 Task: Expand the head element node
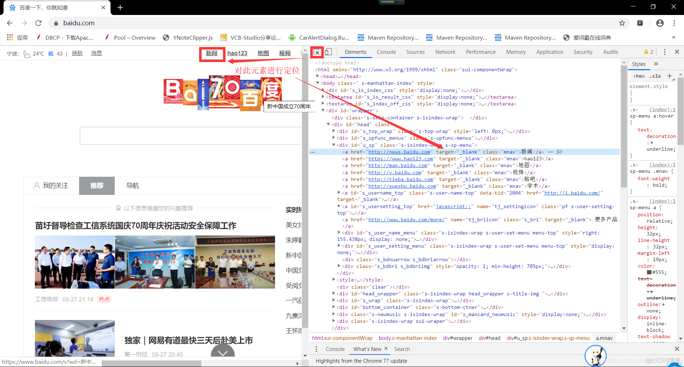(318, 76)
